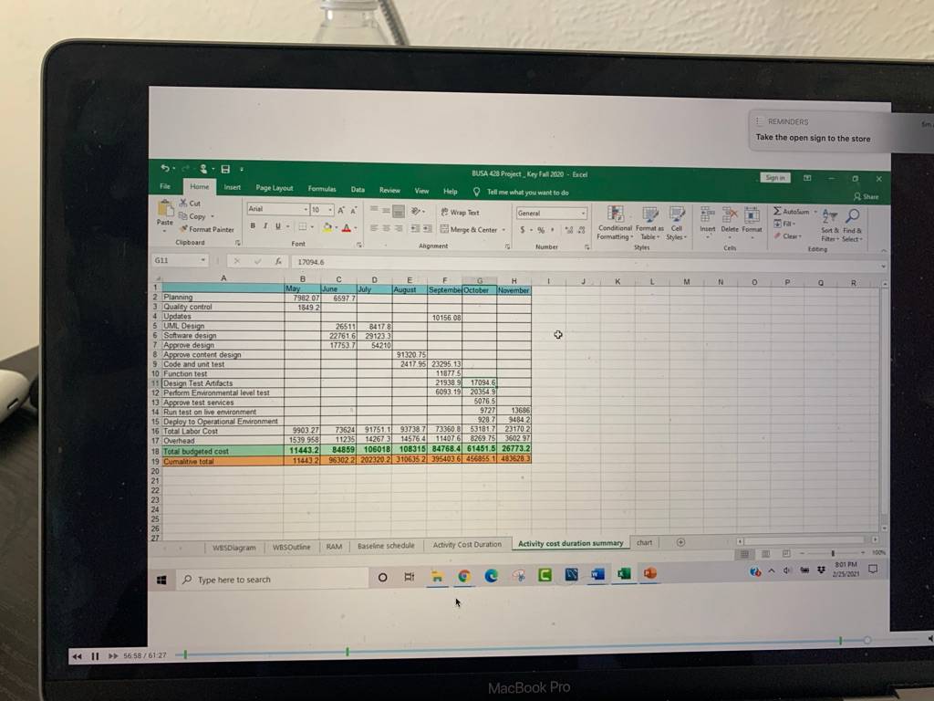This screenshot has width=934, height=701.
Task: Open Excel from the Windows taskbar
Action: [x=624, y=573]
